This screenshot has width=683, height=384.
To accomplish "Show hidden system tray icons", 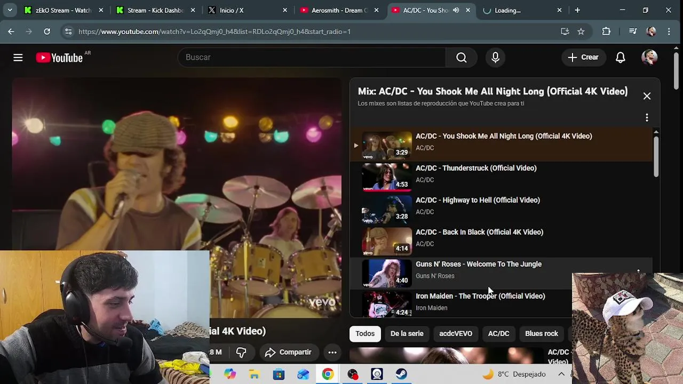I will pyautogui.click(x=561, y=374).
